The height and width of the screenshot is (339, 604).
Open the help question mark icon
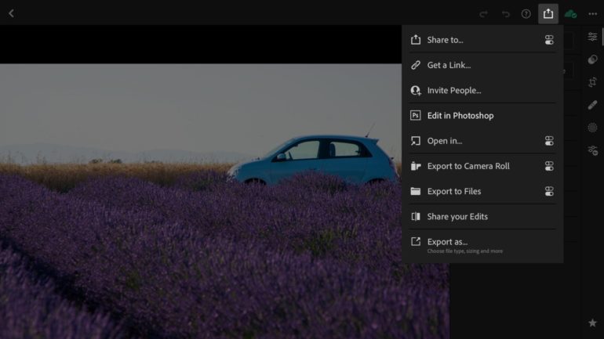(526, 14)
